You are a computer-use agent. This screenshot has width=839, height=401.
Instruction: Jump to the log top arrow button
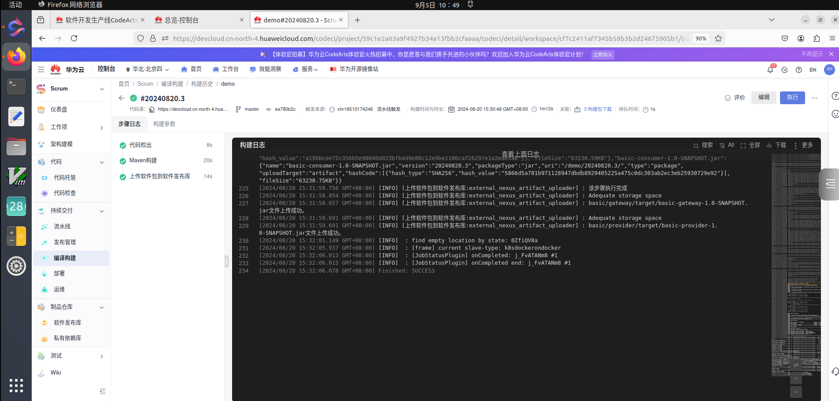(x=796, y=379)
